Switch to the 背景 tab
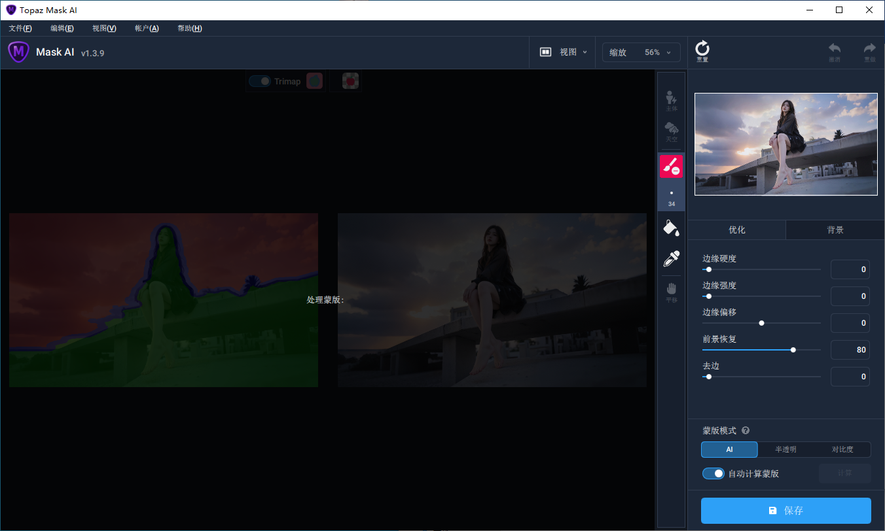This screenshot has width=885, height=531. click(835, 230)
